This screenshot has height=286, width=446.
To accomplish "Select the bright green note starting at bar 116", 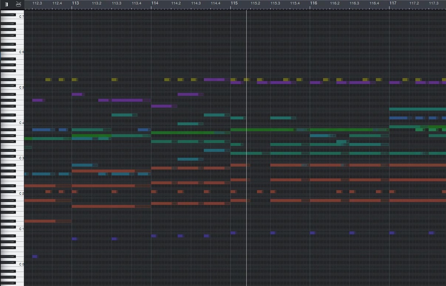I will tap(342, 129).
